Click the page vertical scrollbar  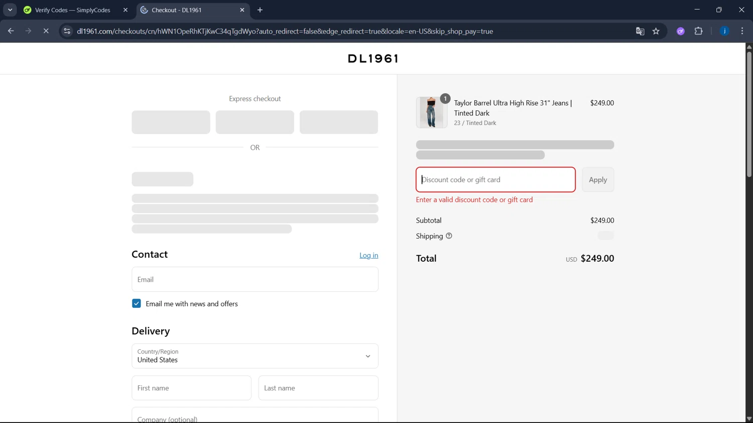click(x=749, y=114)
